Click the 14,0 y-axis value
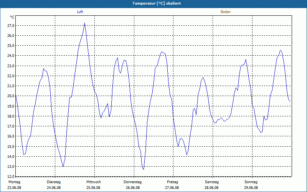The width and height of the screenshot is (307, 192). pos(11,156)
